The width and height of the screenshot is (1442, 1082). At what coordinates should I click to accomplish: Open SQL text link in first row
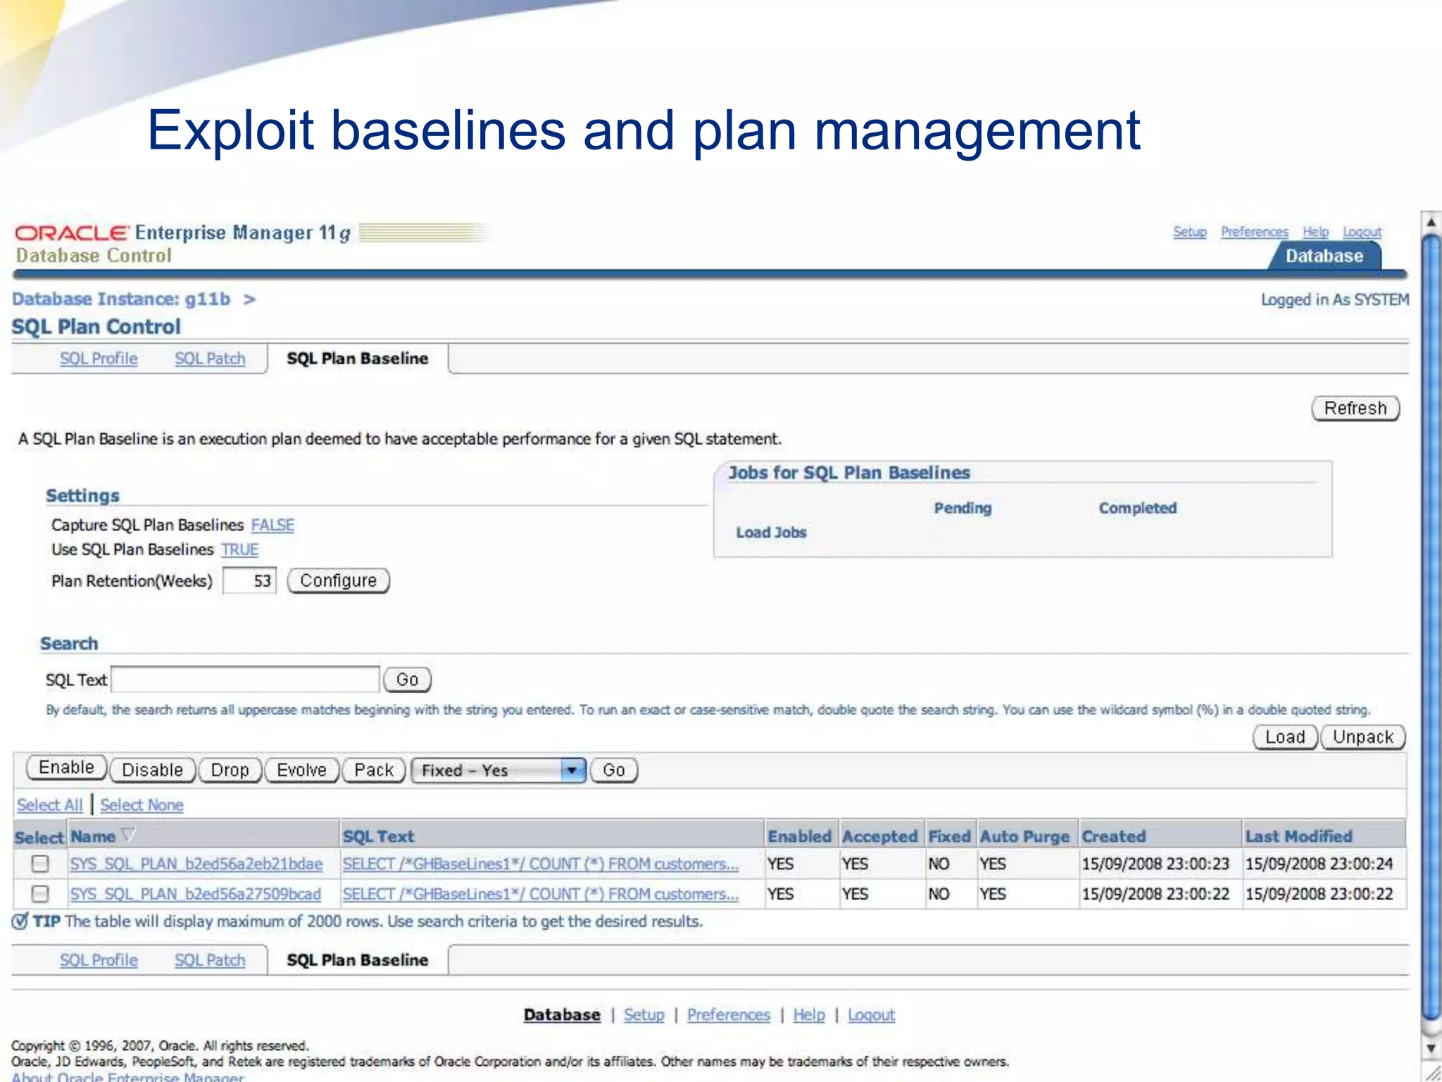coord(541,864)
